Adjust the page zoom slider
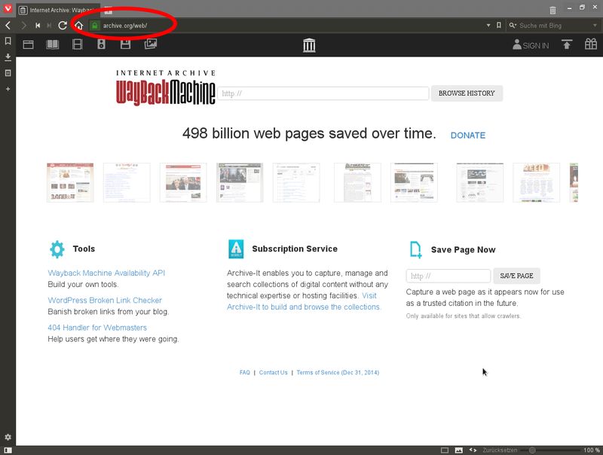This screenshot has width=603, height=455. (532, 450)
